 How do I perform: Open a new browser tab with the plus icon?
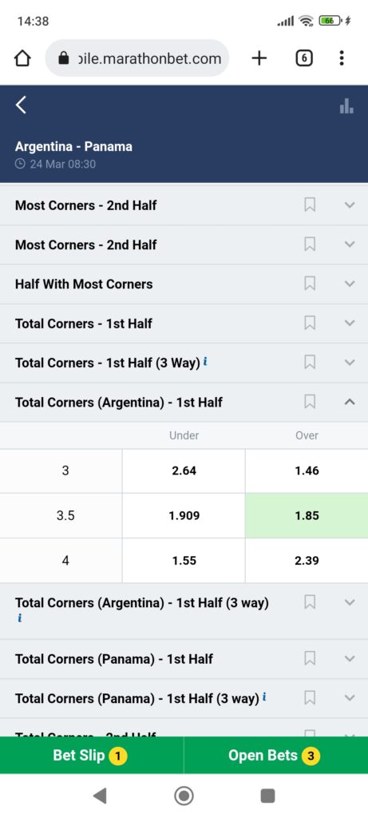(259, 58)
